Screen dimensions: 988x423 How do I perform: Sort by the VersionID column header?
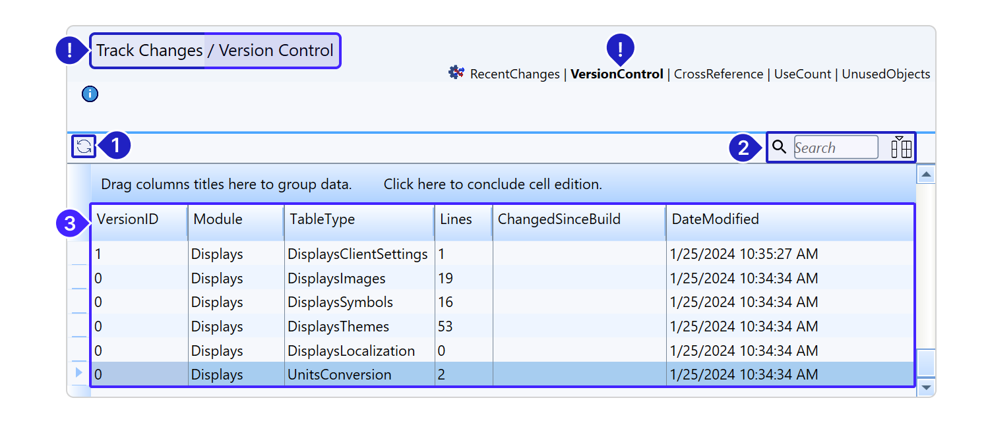coord(128,219)
